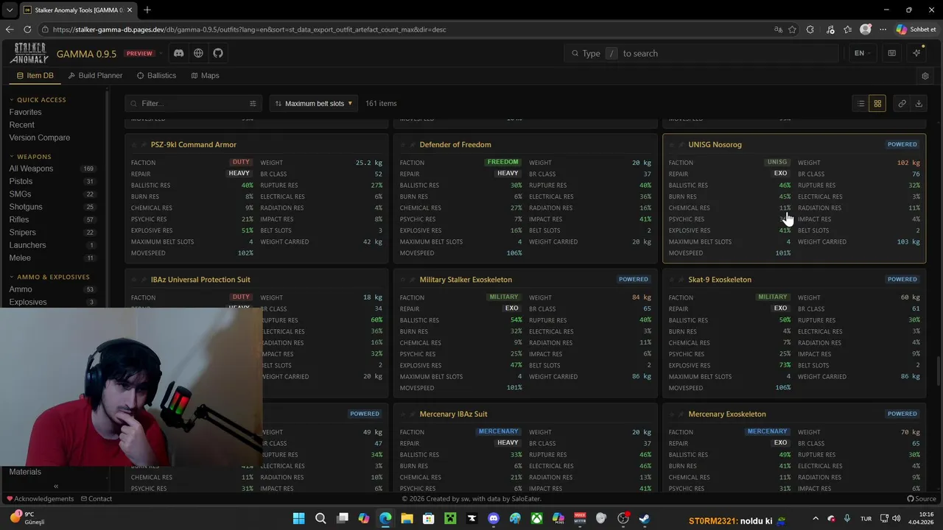
Task: Click Acknowledgements footer link
Action: pyautogui.click(x=40, y=499)
